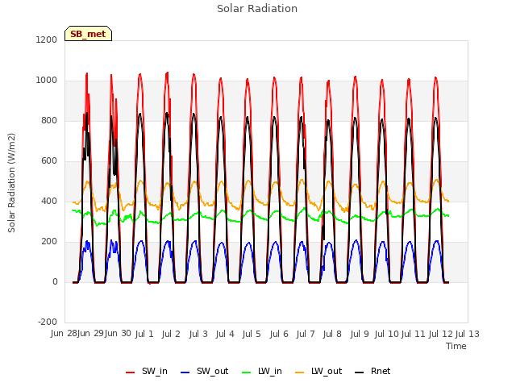
Task: Click the 0 y-axis tick label
Action: click(55, 281)
